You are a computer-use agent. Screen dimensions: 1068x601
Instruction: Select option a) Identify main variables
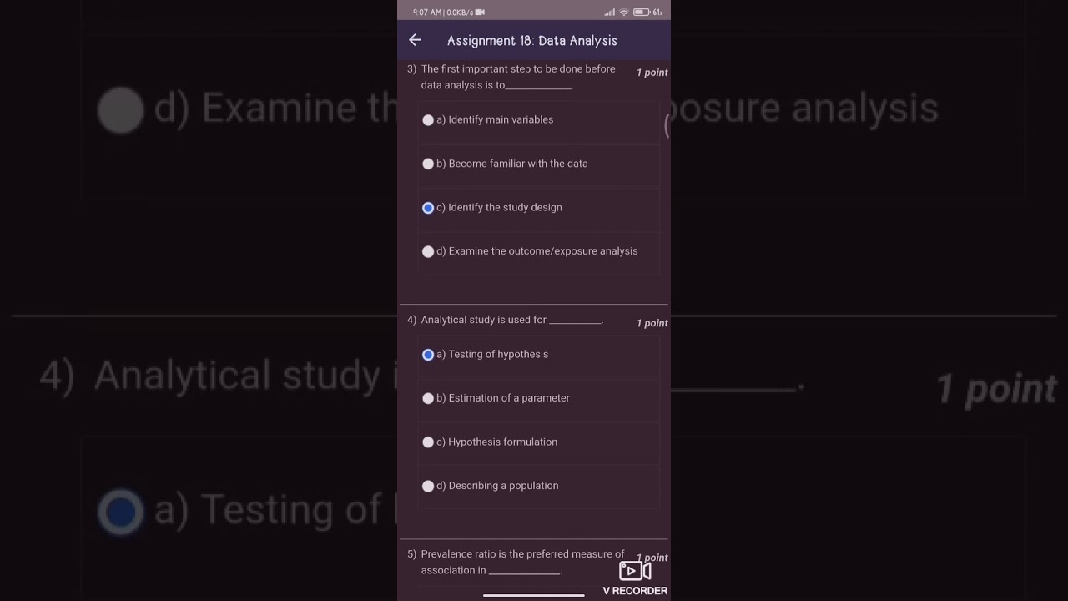click(x=428, y=120)
